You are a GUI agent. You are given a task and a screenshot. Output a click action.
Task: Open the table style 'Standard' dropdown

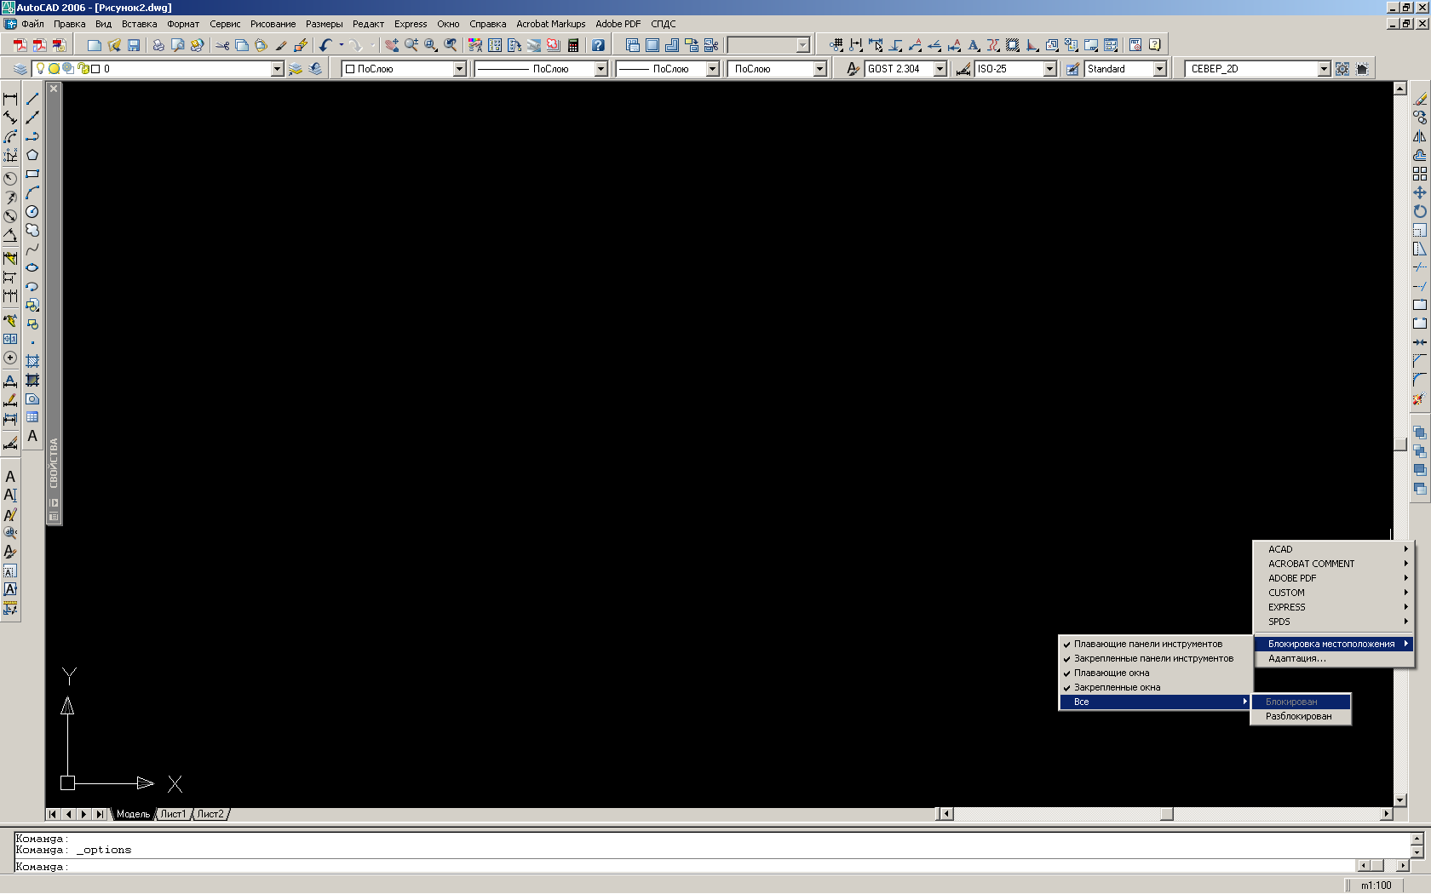[x=1160, y=69]
